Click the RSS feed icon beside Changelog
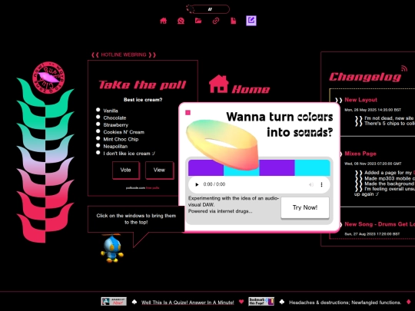Viewport: 415px width, 311px height. (404, 68)
